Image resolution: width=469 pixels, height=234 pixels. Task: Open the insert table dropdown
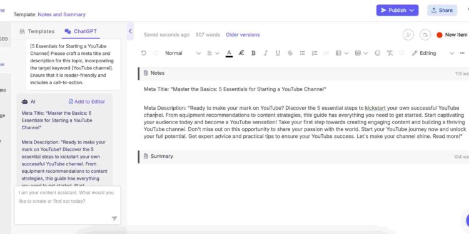tap(361, 53)
